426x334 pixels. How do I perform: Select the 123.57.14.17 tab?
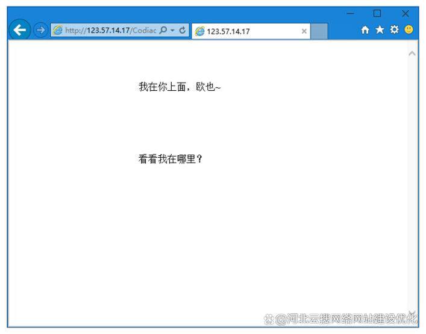pyautogui.click(x=251, y=31)
